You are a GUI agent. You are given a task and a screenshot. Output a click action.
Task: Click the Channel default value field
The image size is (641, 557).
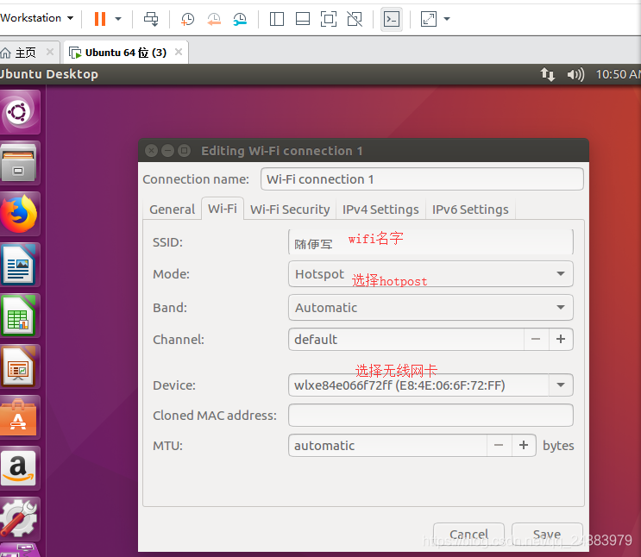[406, 339]
